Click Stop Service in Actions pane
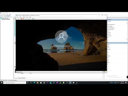 [x=109, y=34]
